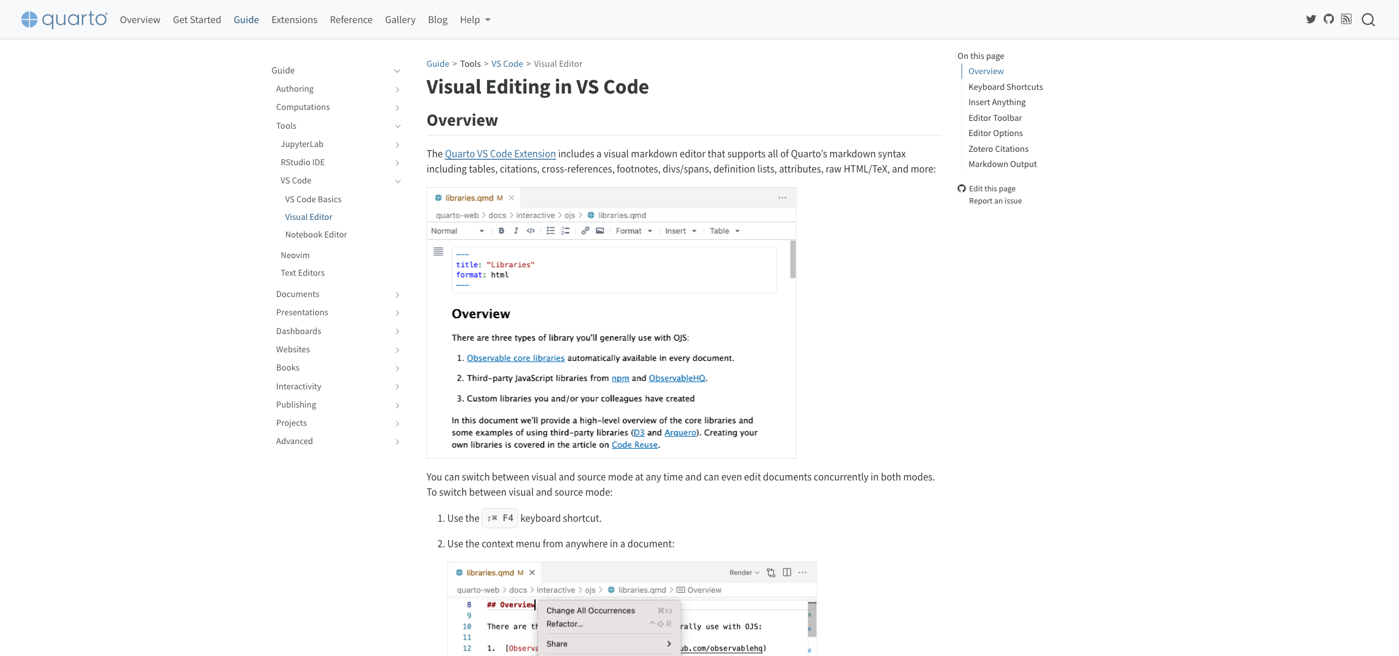This screenshot has width=1399, height=656.
Task: Open the Quarto VS Code Extension link
Action: click(x=500, y=154)
